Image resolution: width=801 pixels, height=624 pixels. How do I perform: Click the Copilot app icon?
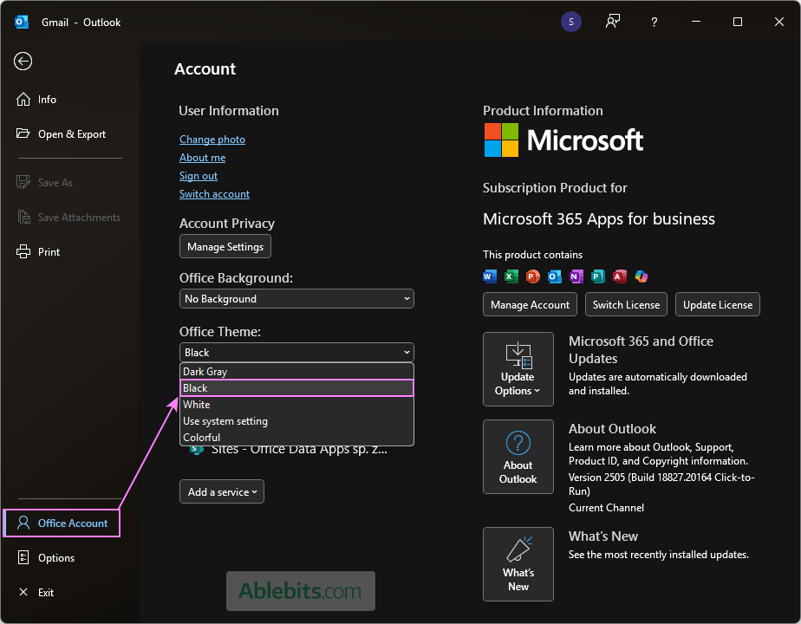[641, 276]
